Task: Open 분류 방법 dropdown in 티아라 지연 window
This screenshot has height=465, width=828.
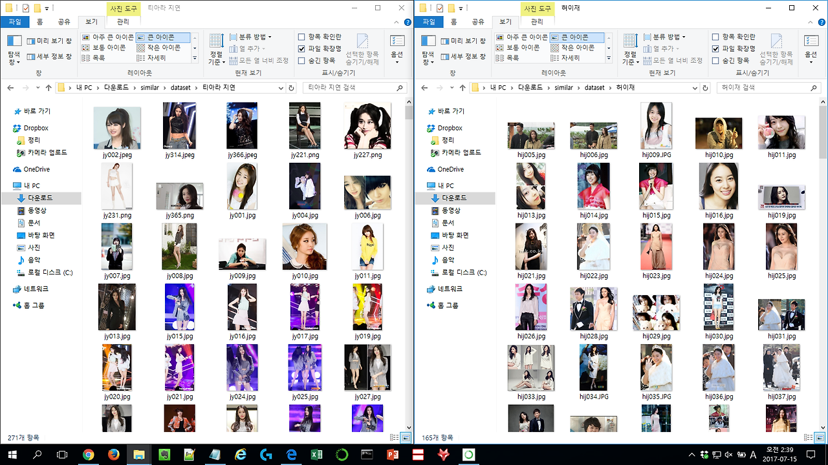Action: tap(251, 37)
